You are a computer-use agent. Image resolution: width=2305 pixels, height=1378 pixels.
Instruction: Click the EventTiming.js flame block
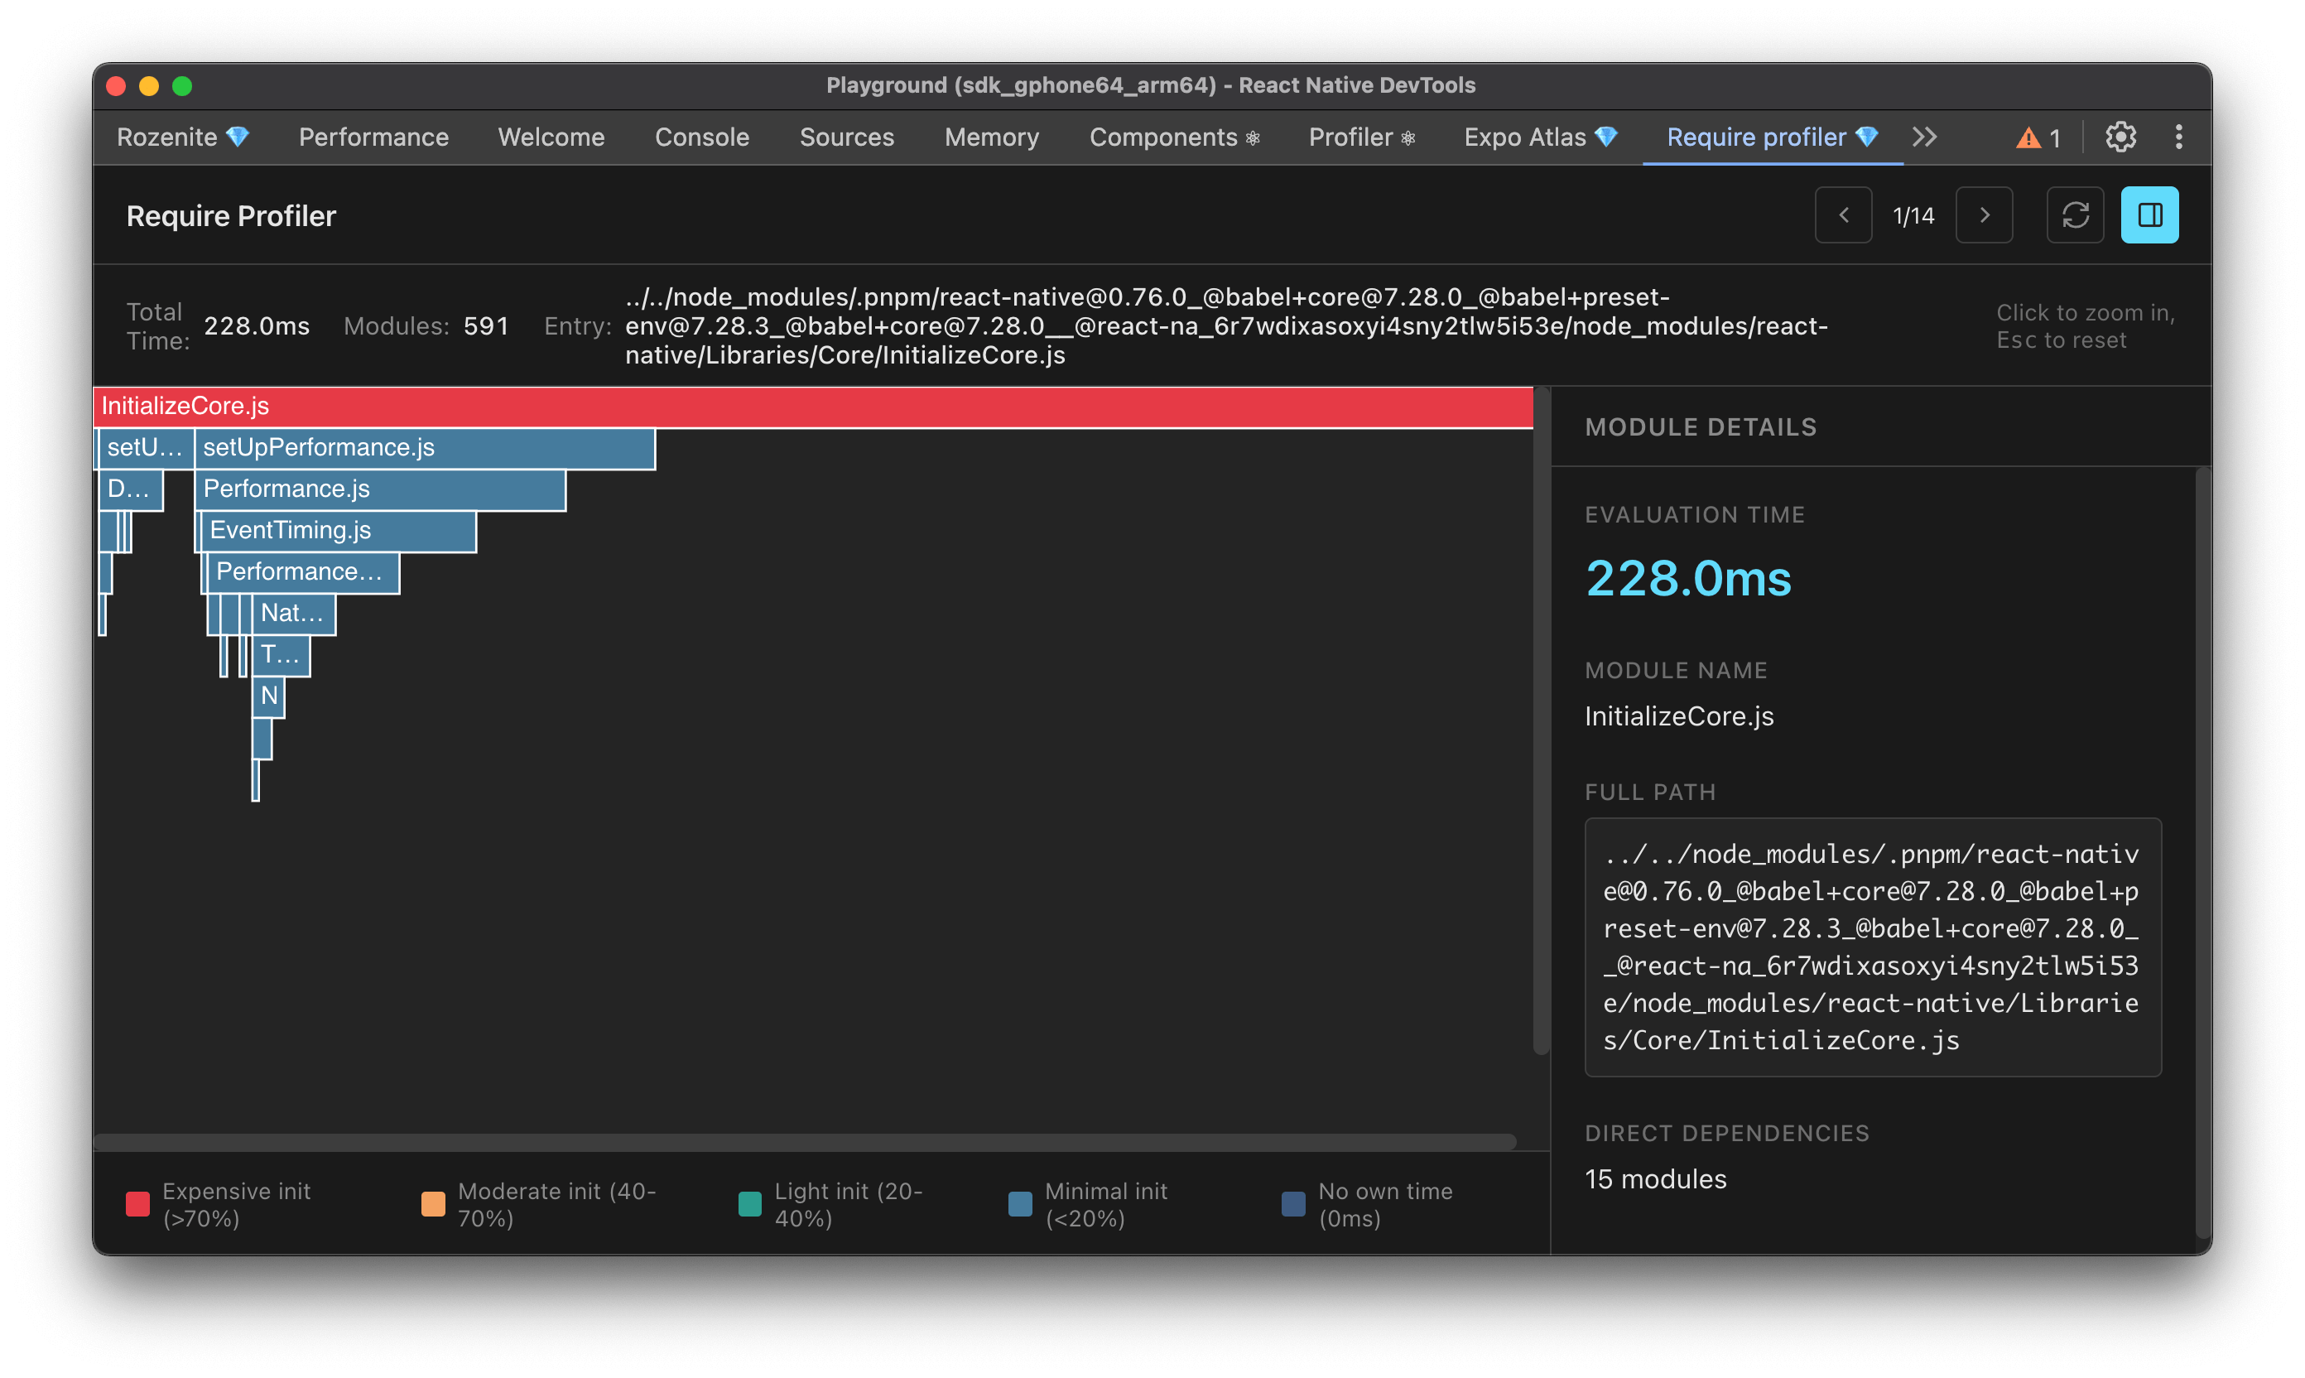[x=337, y=531]
